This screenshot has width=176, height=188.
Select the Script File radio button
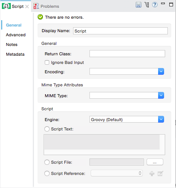tap(47, 162)
